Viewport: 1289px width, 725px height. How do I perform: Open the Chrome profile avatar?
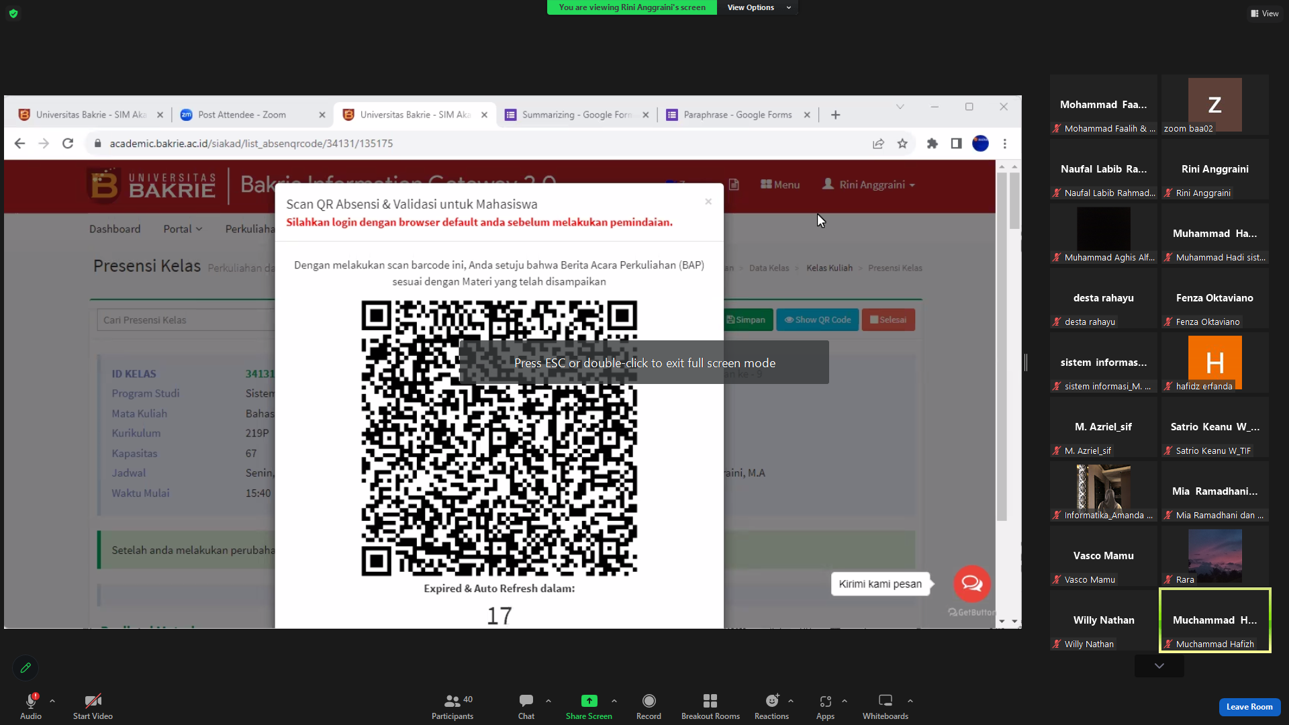(980, 144)
